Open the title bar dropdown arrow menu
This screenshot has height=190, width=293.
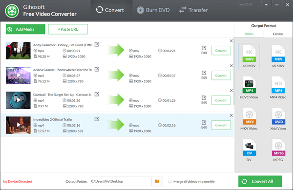pos(266,5)
